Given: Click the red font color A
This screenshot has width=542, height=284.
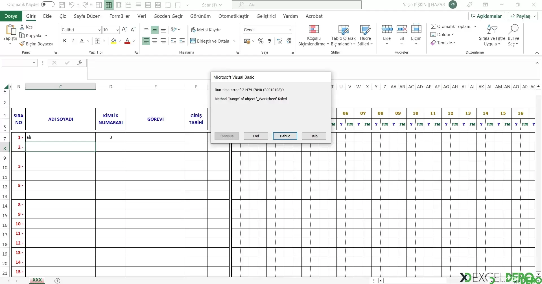Looking at the screenshot, I should coord(127,41).
